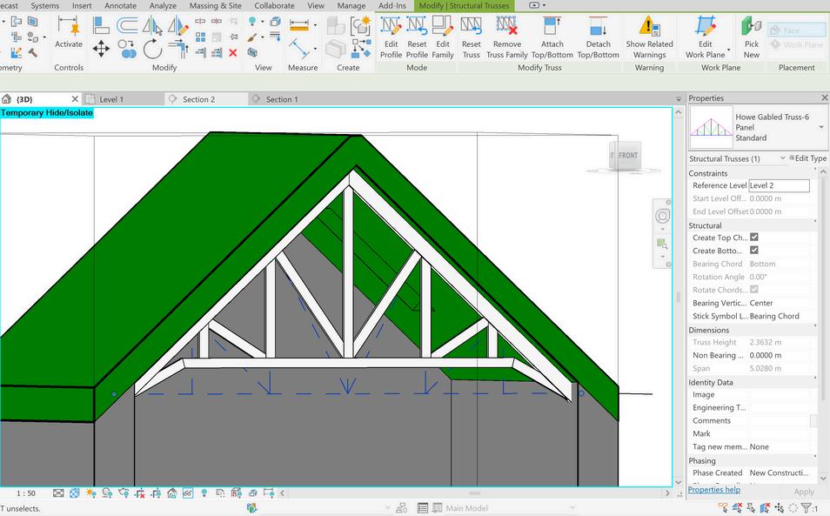Viewport: 830px width, 516px height.
Task: Open the Massing & Site ribbon tab
Action: pos(216,6)
